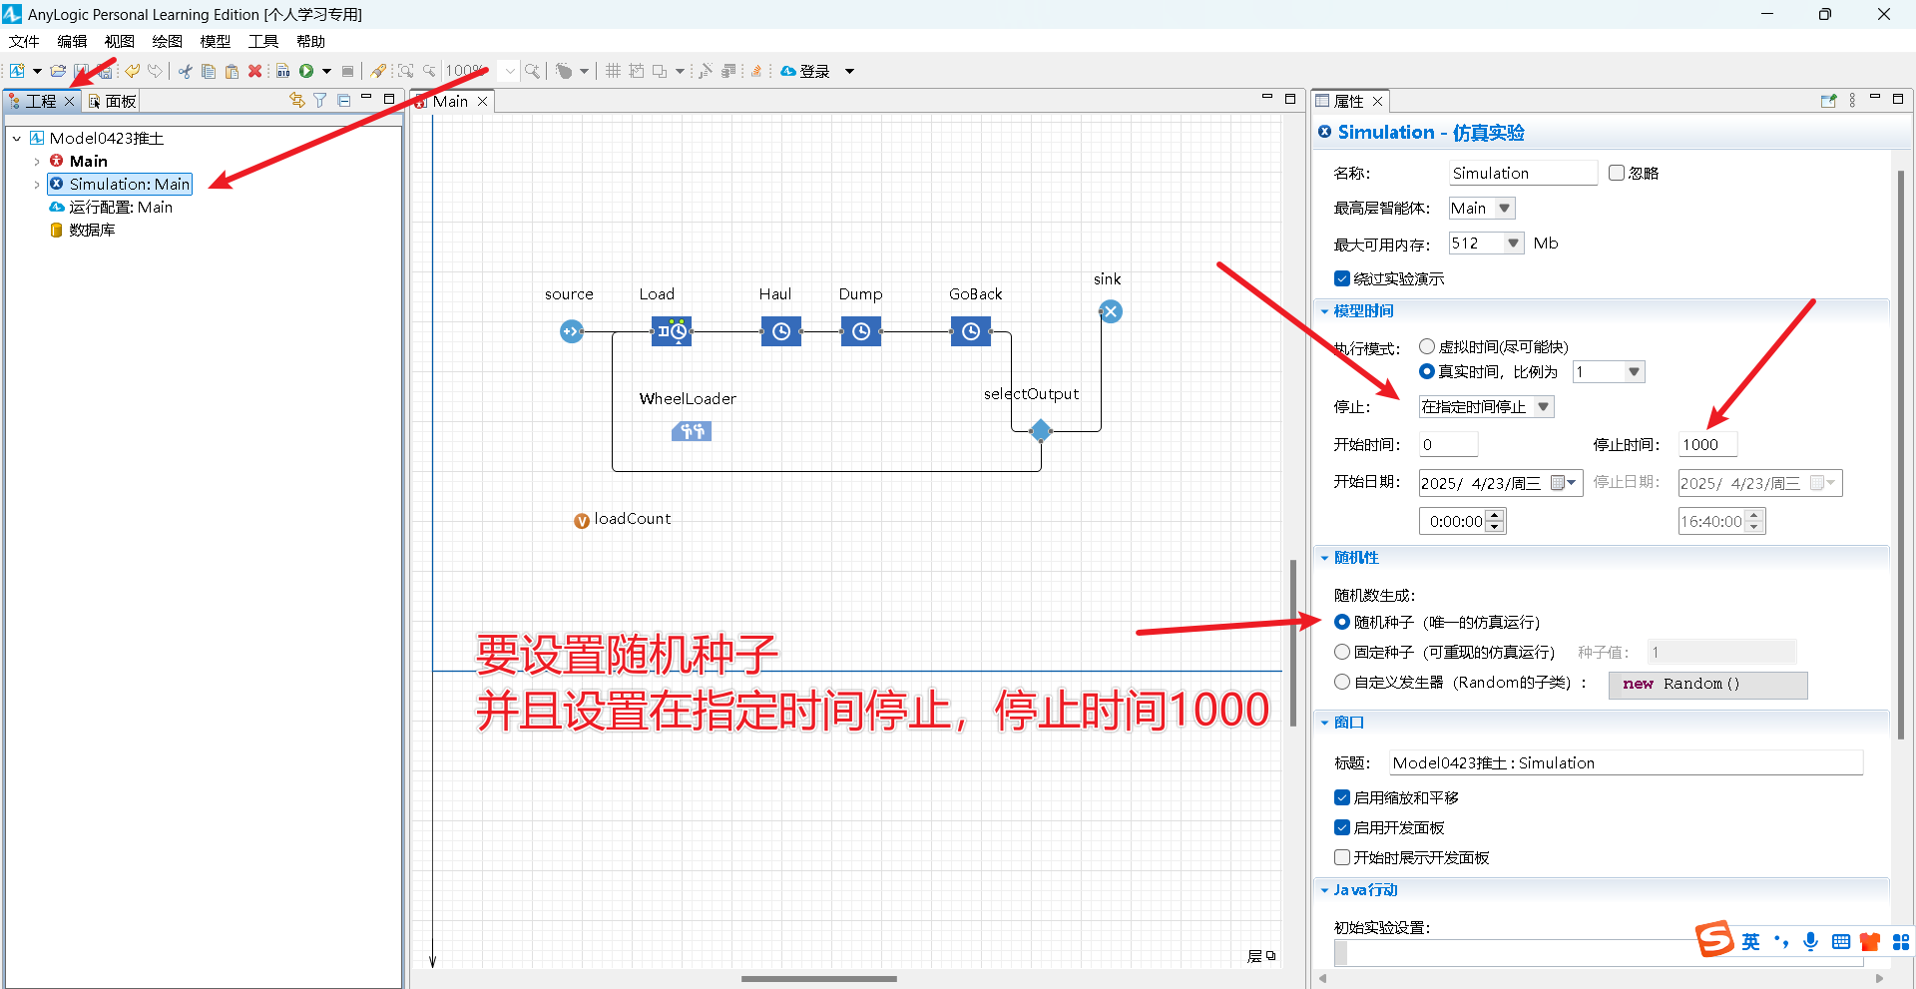Screen dimensions: 1916x989
Task: Click the 停止时间 field showing 1000
Action: point(1707,444)
